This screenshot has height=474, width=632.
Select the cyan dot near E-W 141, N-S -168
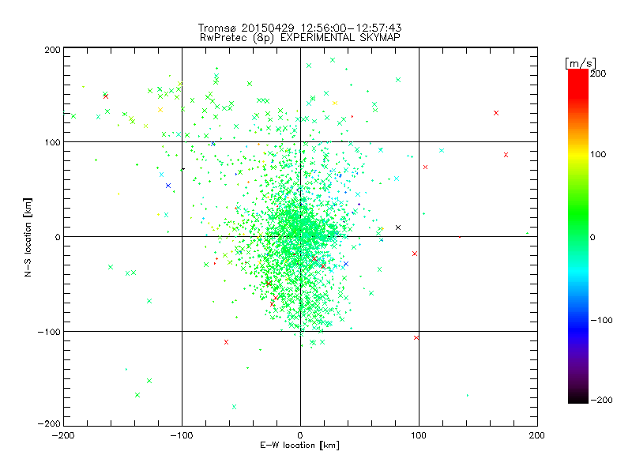(x=467, y=396)
